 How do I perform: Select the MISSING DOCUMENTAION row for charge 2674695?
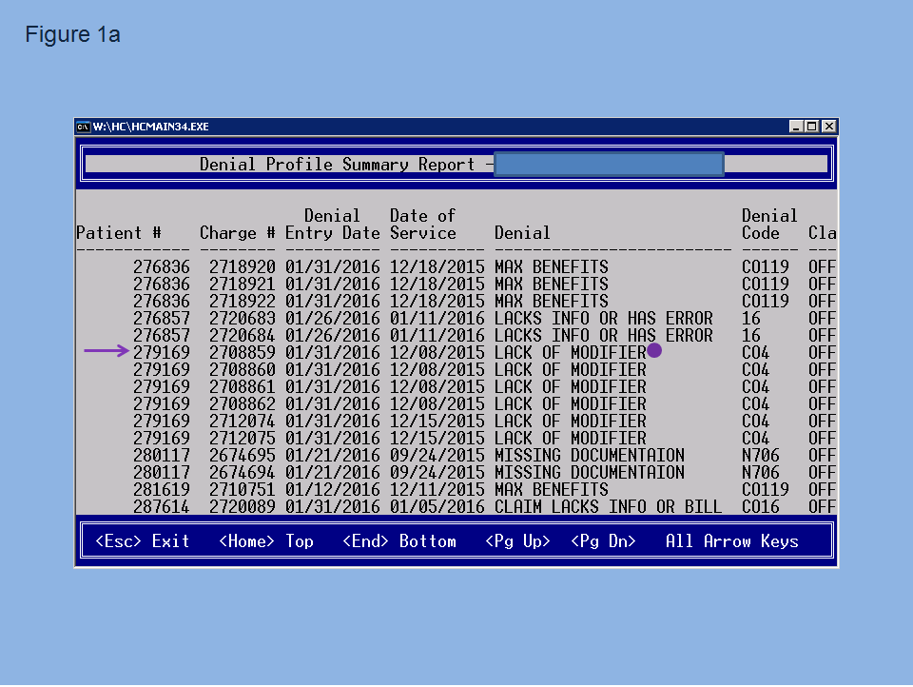(x=456, y=455)
